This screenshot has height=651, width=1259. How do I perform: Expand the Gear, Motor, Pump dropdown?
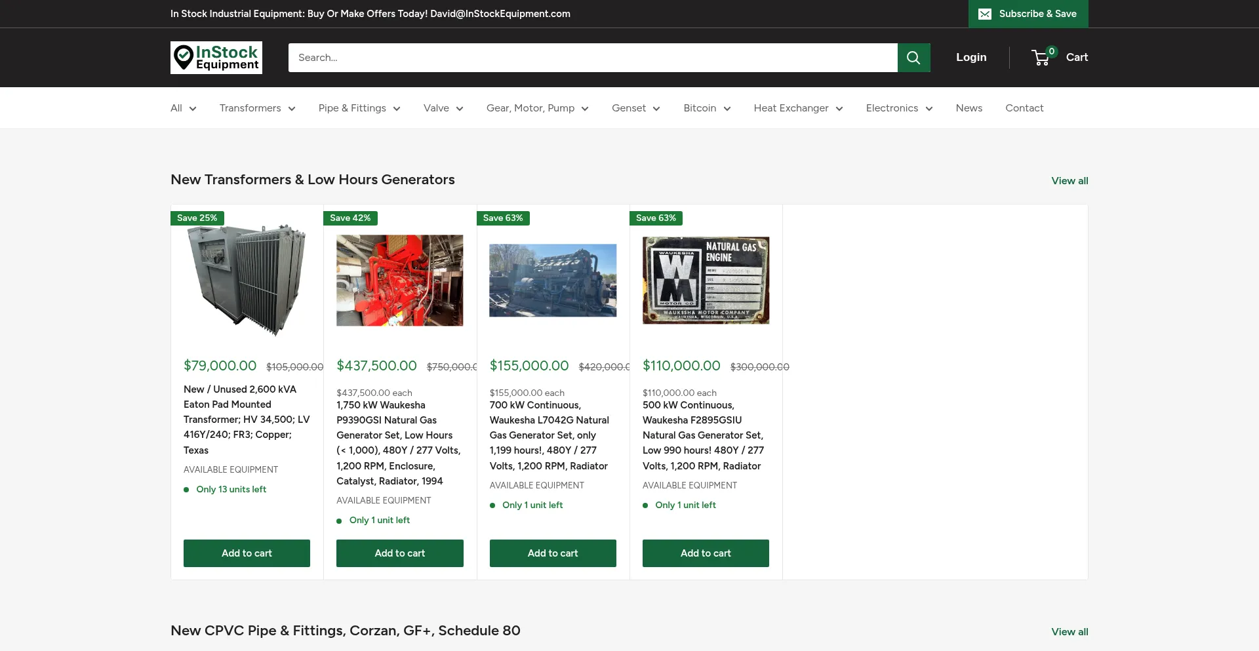[538, 108]
